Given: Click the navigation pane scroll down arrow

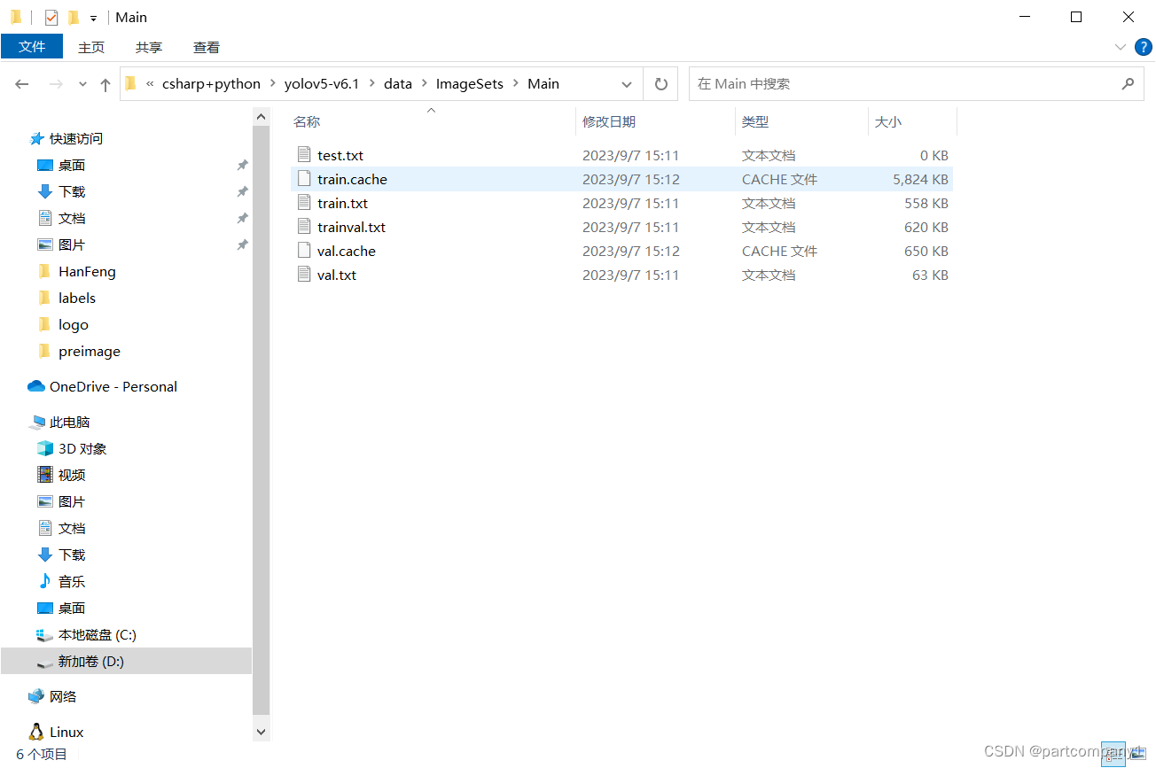Looking at the screenshot, I should [261, 732].
